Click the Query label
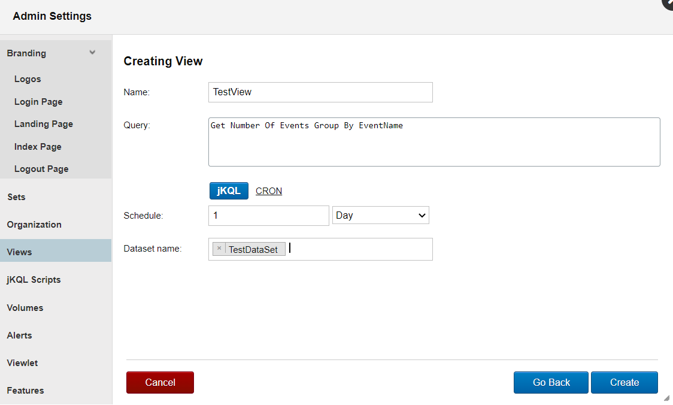This screenshot has width=673, height=405. click(x=137, y=125)
